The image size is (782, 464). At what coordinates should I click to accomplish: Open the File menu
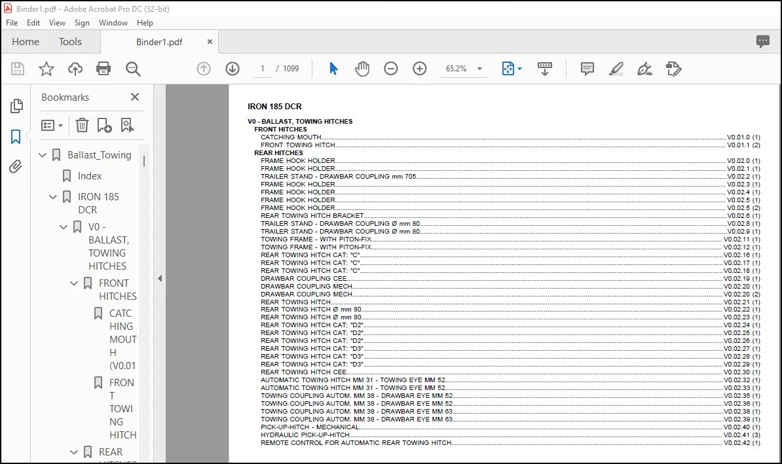(x=12, y=23)
